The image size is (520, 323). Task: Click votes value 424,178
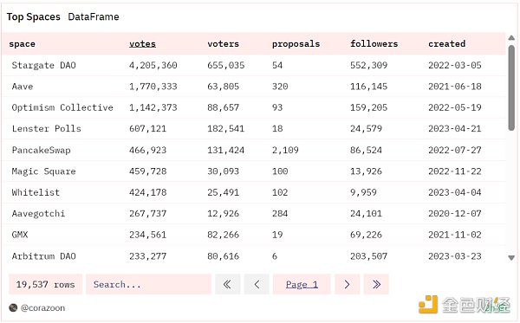point(147,192)
